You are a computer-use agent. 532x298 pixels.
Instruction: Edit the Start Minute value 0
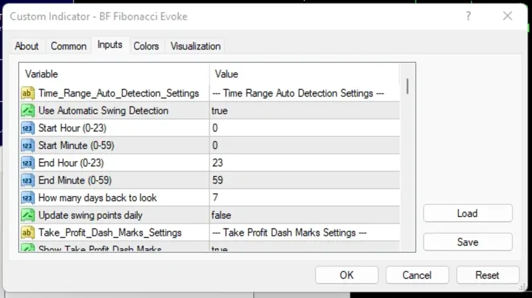(304, 146)
